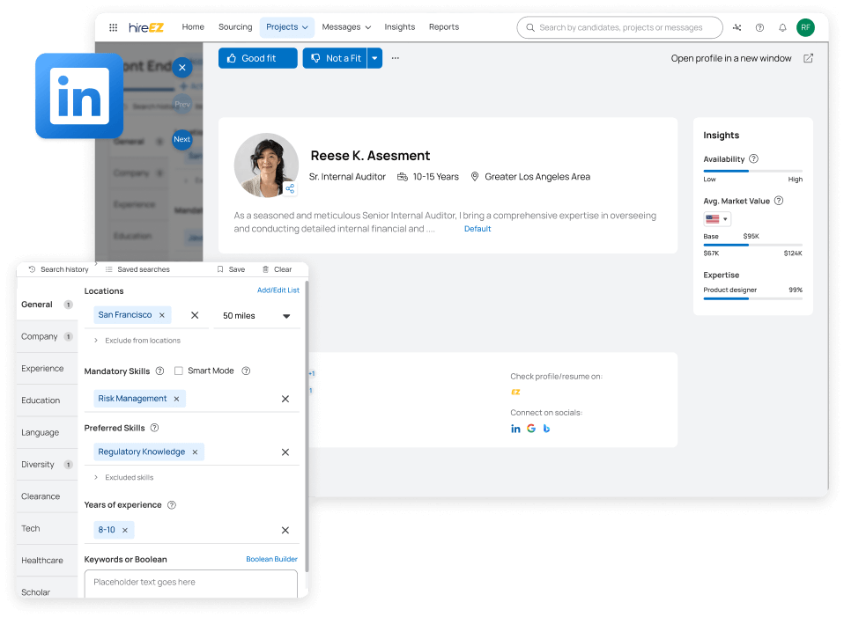This screenshot has width=844, height=617.
Task: Click the Boolean Builder link
Action: (x=271, y=559)
